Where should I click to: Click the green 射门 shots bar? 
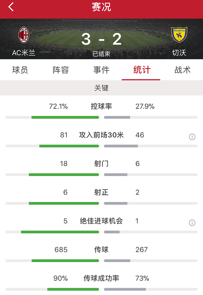click(64, 175)
